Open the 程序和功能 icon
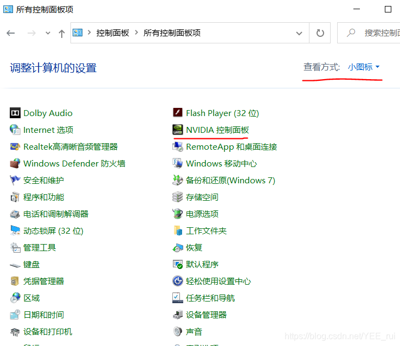This screenshot has width=400, height=346. point(15,197)
